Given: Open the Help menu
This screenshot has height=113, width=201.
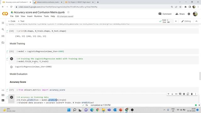Looking at the screenshot, I should tap(53, 16).
